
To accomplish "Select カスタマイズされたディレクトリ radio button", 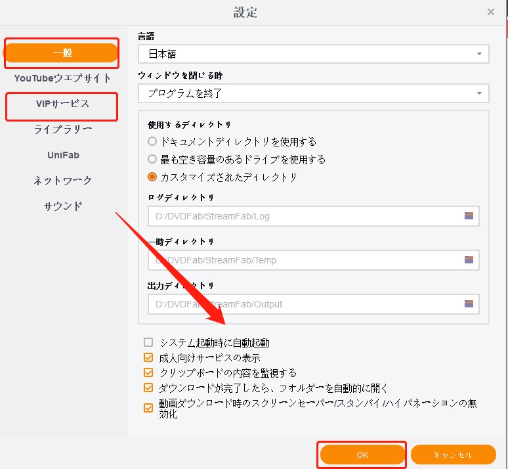I will click(152, 177).
